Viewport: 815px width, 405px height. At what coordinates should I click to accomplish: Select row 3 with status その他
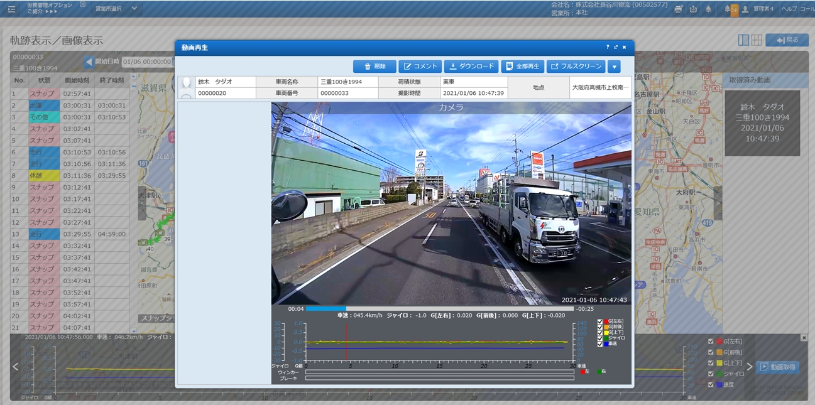click(x=70, y=117)
